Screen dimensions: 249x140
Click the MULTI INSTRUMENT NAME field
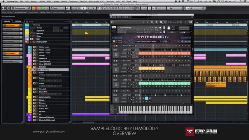(147, 42)
